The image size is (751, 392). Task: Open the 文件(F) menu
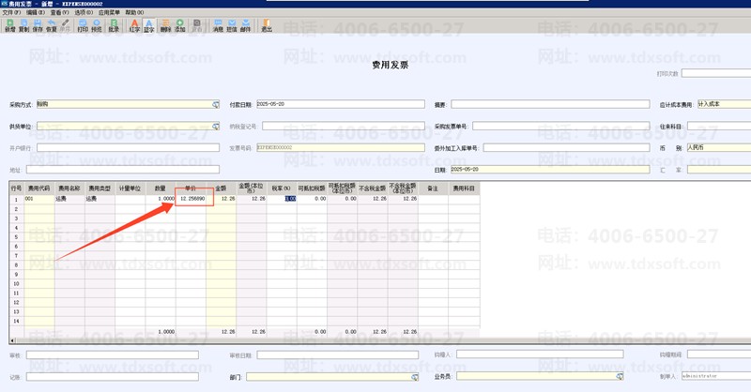tap(11, 12)
